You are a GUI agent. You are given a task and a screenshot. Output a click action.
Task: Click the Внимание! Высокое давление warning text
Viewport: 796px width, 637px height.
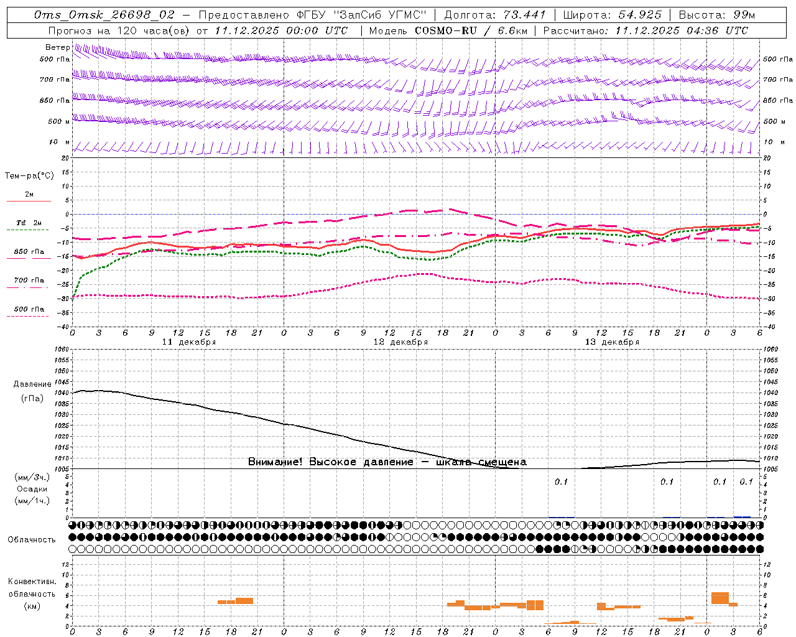pyautogui.click(x=387, y=462)
